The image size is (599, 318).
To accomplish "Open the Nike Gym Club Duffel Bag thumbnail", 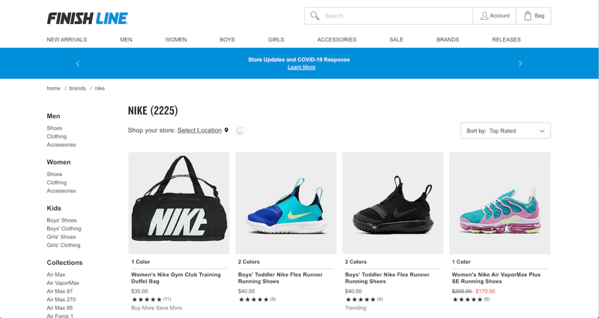I will pos(179,203).
